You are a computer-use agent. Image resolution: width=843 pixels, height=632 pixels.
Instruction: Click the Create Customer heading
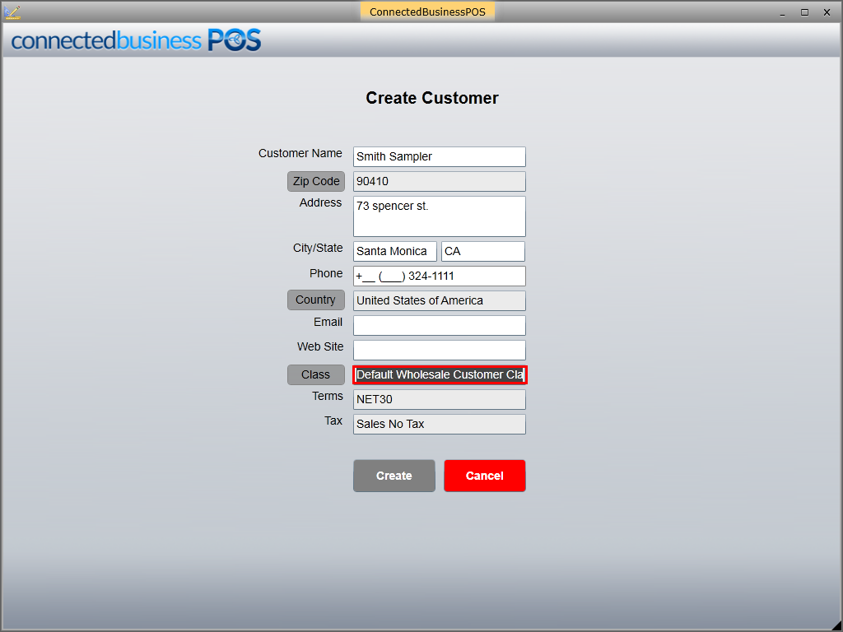pos(432,98)
